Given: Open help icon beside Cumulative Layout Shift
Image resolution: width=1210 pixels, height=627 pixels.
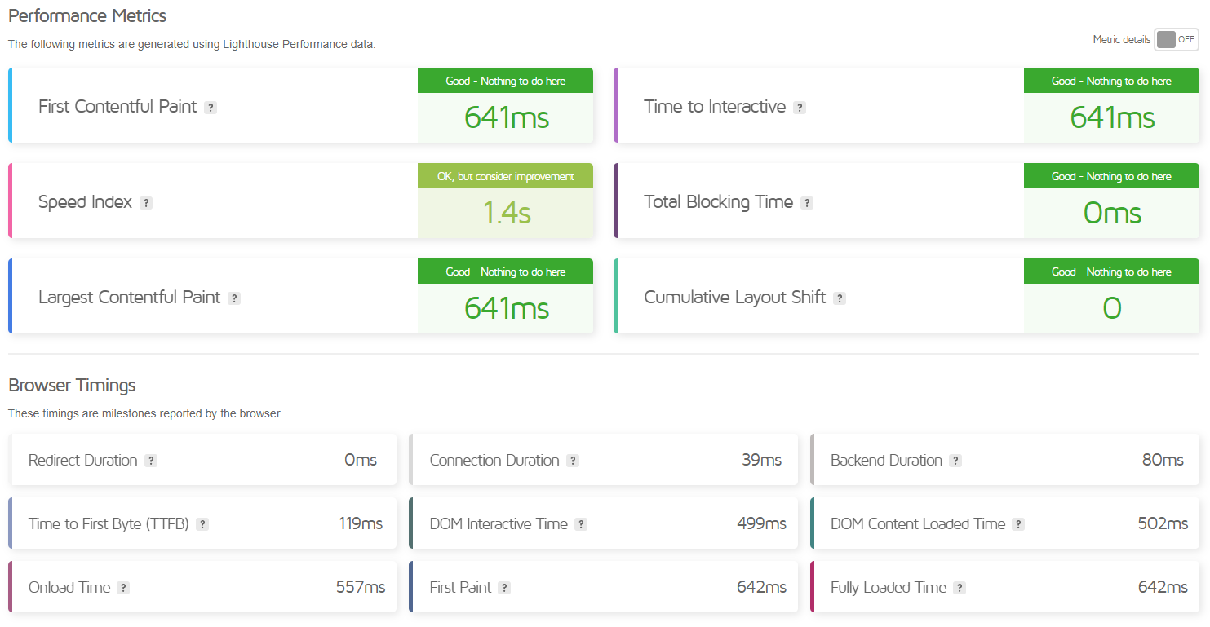Looking at the screenshot, I should (x=840, y=298).
